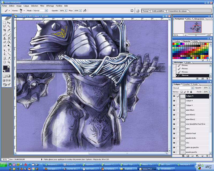214x171 pixels.
Task: Swap foreground and background colors
Action: tap(9, 66)
